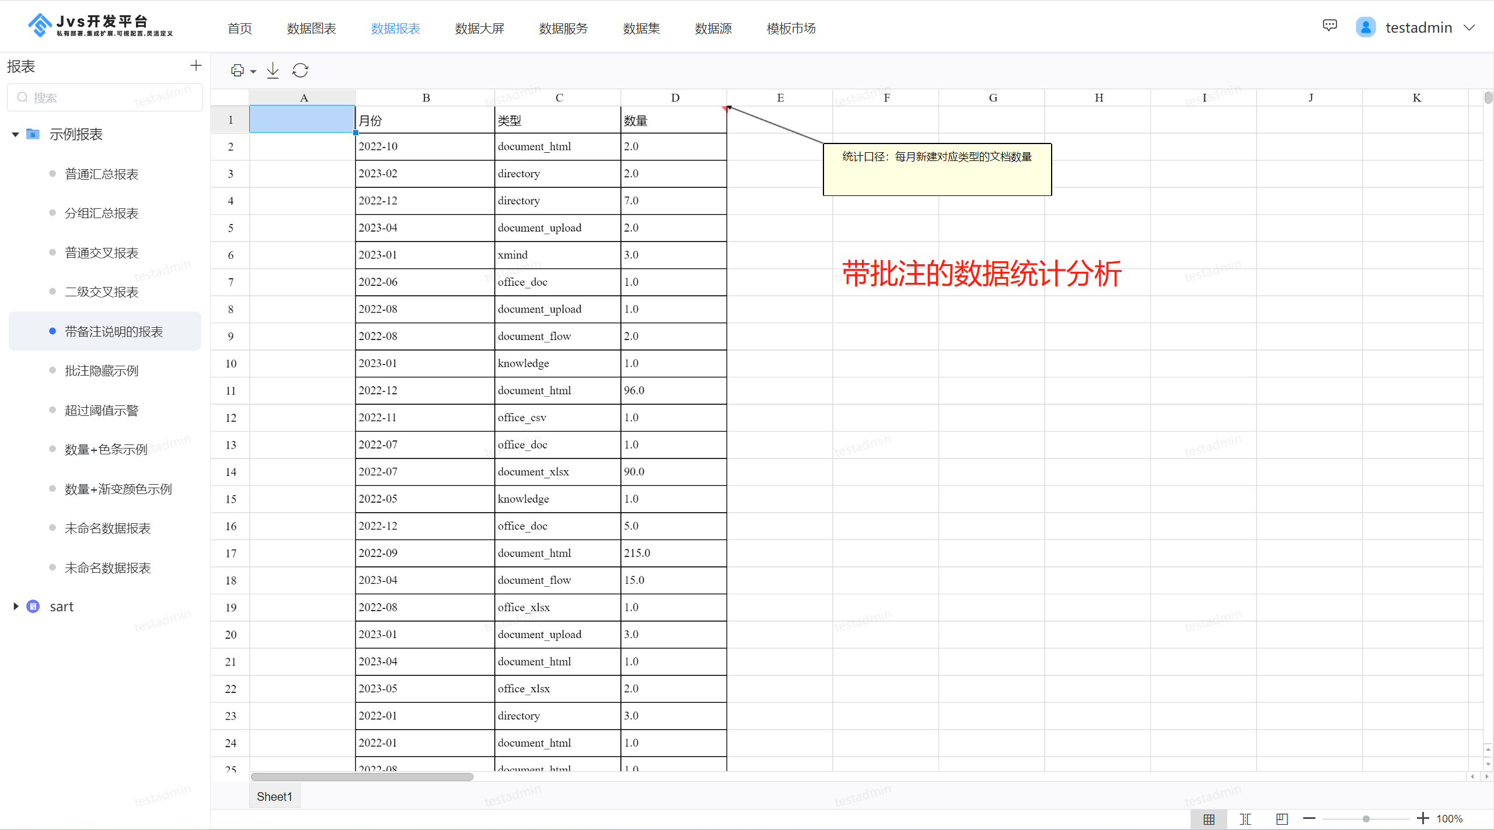Click the print icon in toolbar
The image size is (1494, 830).
click(x=237, y=71)
